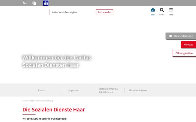Go to the Angebote section tab
Image resolution: width=196 pixels, height=122 pixels.
[x=73, y=90]
